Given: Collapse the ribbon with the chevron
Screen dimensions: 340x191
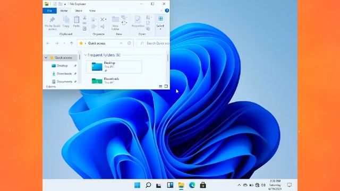Looking at the screenshot, I should click(x=161, y=11).
